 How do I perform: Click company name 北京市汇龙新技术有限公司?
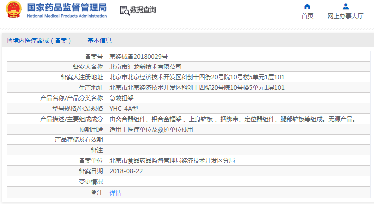pos(145,67)
